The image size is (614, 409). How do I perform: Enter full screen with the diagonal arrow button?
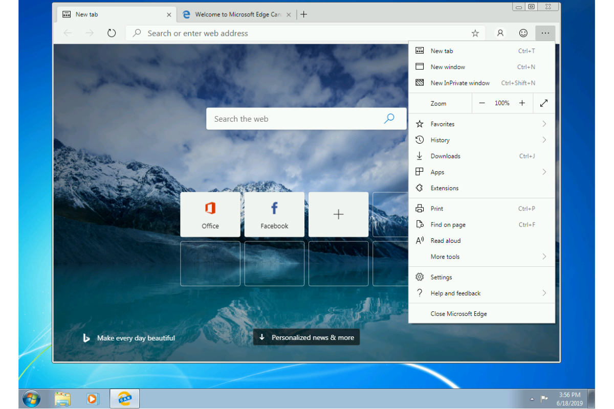[x=544, y=103]
